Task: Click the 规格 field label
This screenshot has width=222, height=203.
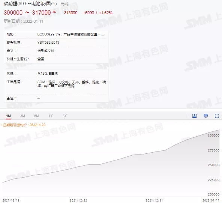Action: pos(11,34)
